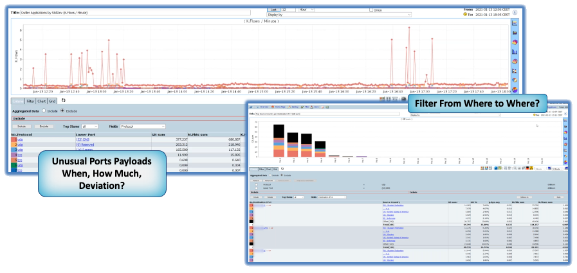This screenshot has height=273, width=577.
Task: Click M.Pkts sum column header, back window
Action: pyautogui.click(x=198, y=135)
